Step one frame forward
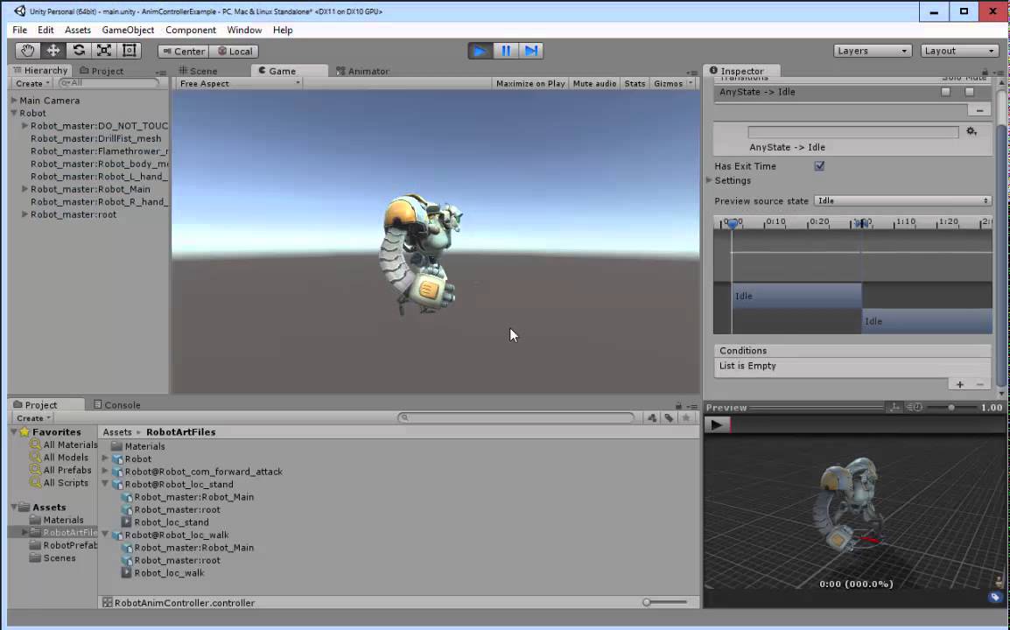 [x=530, y=51]
